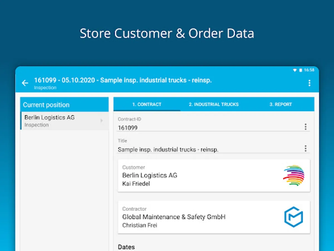Screen dimensions: 334x251
Task: Tap the Store Customer & Order Data headline
Action: pos(167,33)
